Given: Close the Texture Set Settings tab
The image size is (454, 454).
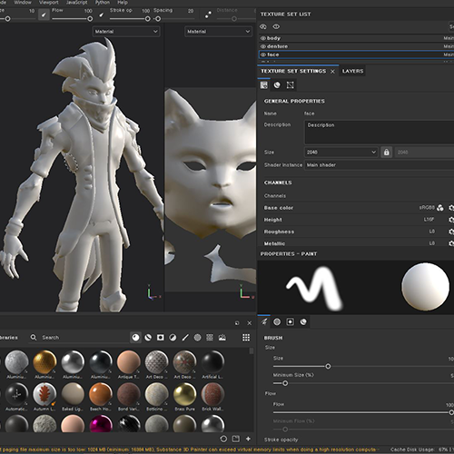Looking at the screenshot, I should pyautogui.click(x=332, y=72).
